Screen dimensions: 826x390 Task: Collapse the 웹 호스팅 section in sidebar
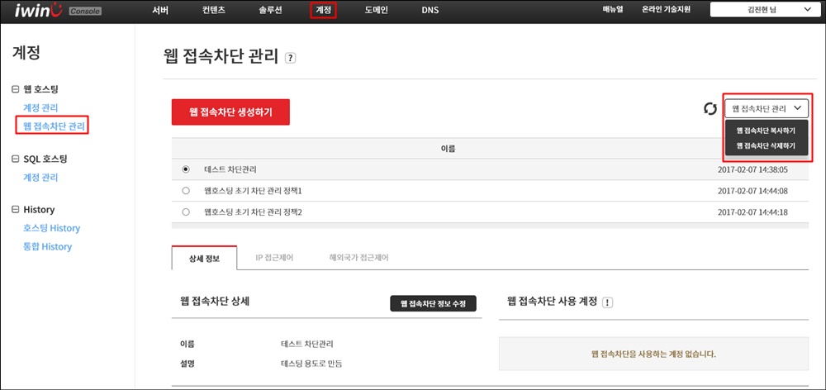[x=15, y=89]
